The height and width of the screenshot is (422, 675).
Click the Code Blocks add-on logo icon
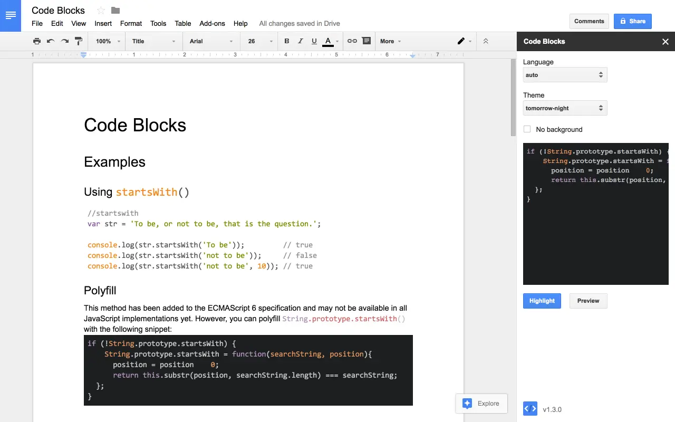[529, 408]
